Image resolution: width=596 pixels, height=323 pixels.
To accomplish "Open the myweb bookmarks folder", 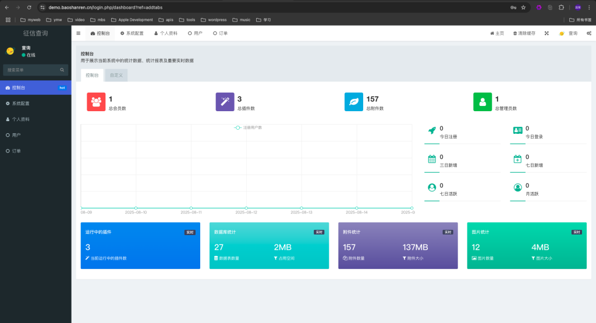I will pyautogui.click(x=30, y=20).
